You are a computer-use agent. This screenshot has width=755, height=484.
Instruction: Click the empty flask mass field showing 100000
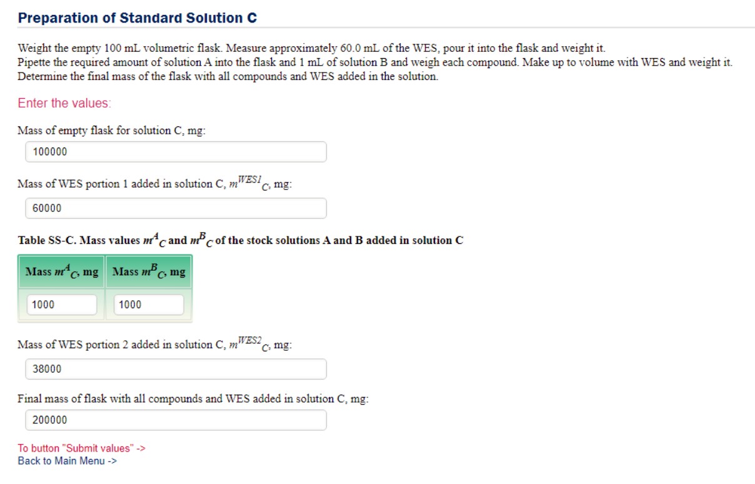(x=176, y=152)
